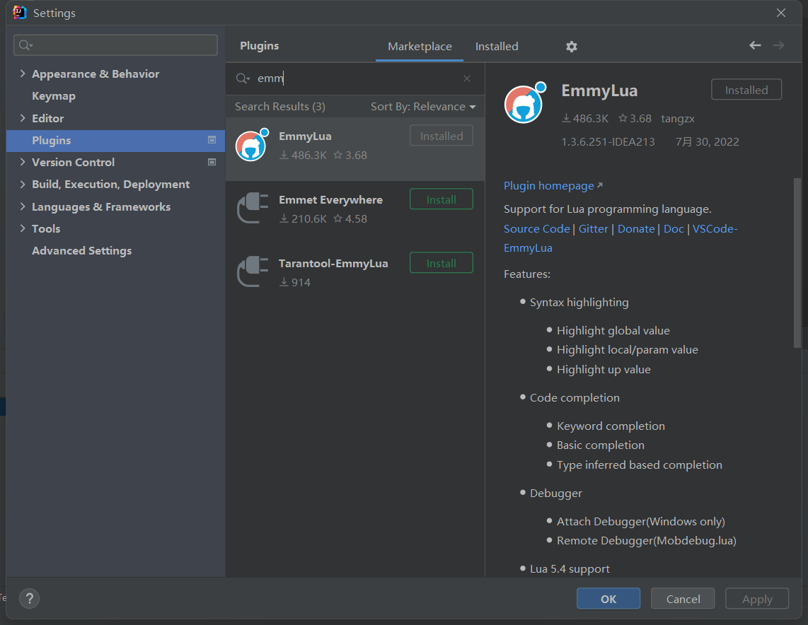Click the 'Type inferred based completion' text
This screenshot has width=808, height=625.
pos(639,465)
